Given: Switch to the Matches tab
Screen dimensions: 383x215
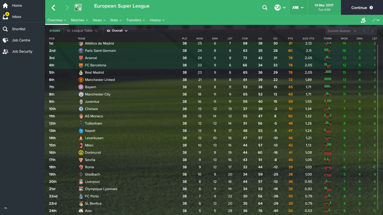Looking at the screenshot, I should [79, 20].
